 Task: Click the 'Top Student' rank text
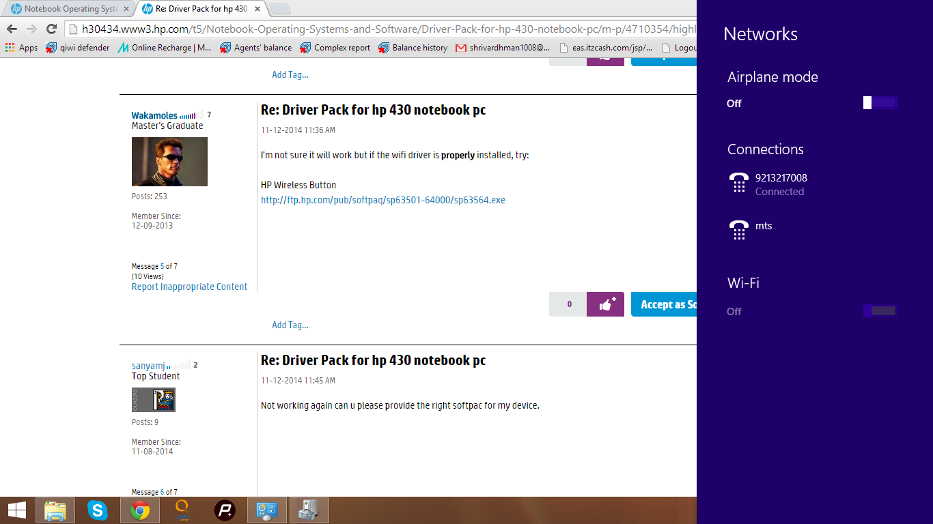(x=156, y=376)
